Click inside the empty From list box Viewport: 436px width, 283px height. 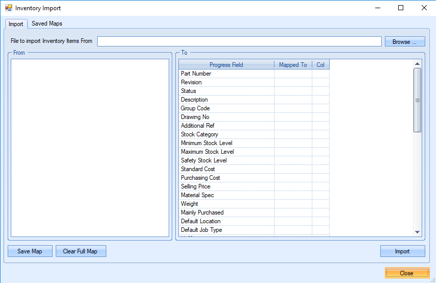90,148
